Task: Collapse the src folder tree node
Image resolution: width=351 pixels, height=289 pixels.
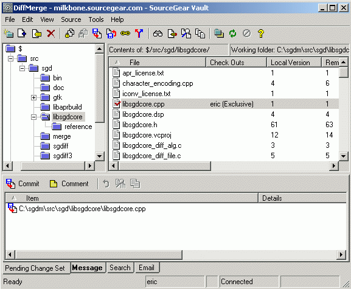Action: pyautogui.click(x=10, y=58)
